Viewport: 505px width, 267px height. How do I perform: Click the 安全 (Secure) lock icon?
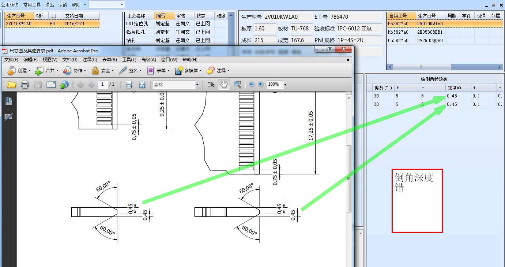point(95,70)
